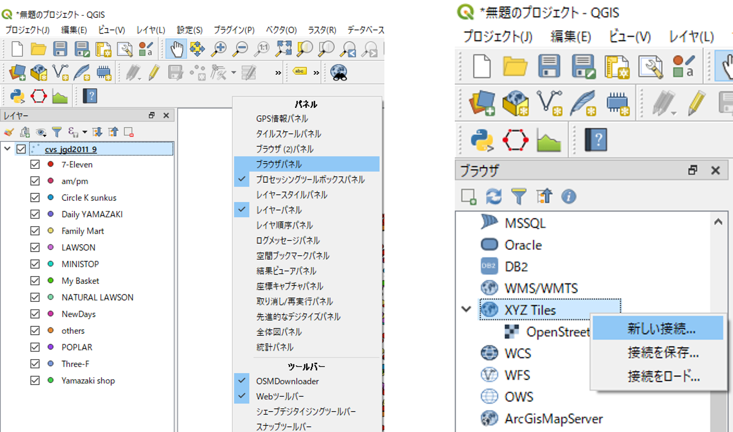Click the red 7-Eleven legend symbol
The image size is (733, 432).
tap(50, 164)
